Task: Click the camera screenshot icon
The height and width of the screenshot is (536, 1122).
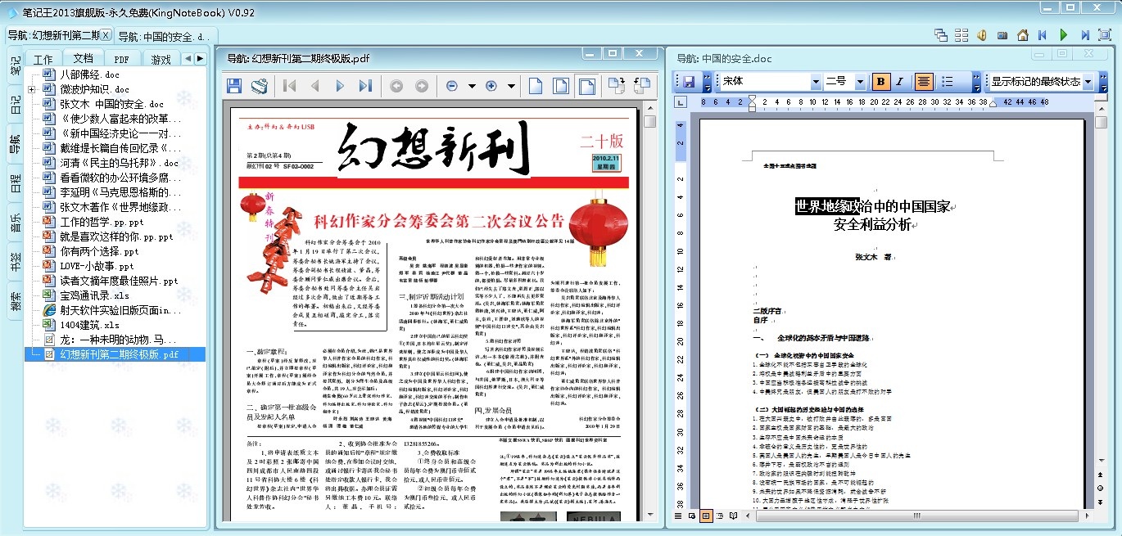Action: 1002,34
